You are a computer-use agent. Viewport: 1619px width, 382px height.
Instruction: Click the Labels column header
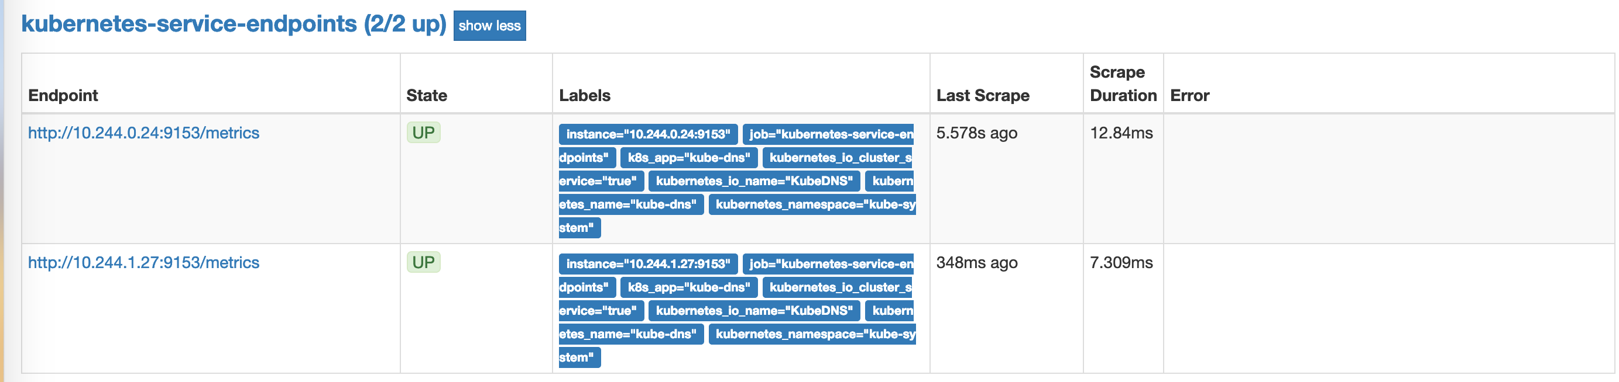click(x=585, y=95)
